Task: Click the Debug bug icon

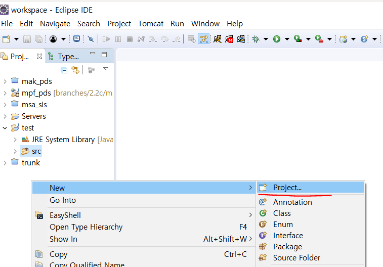Action: pyautogui.click(x=256, y=39)
